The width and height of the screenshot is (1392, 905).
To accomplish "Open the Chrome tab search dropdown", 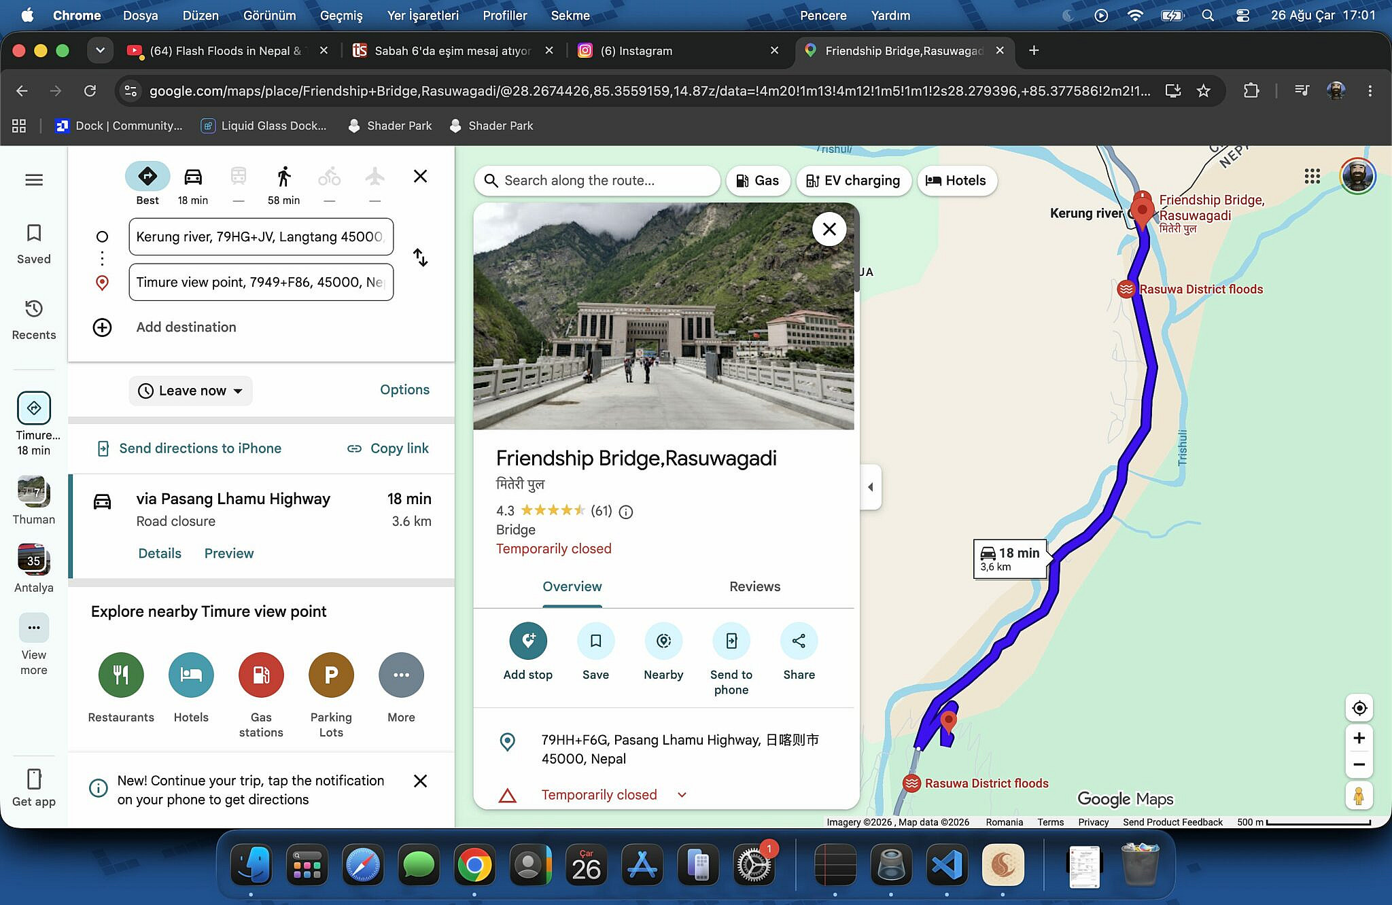I will [x=100, y=50].
